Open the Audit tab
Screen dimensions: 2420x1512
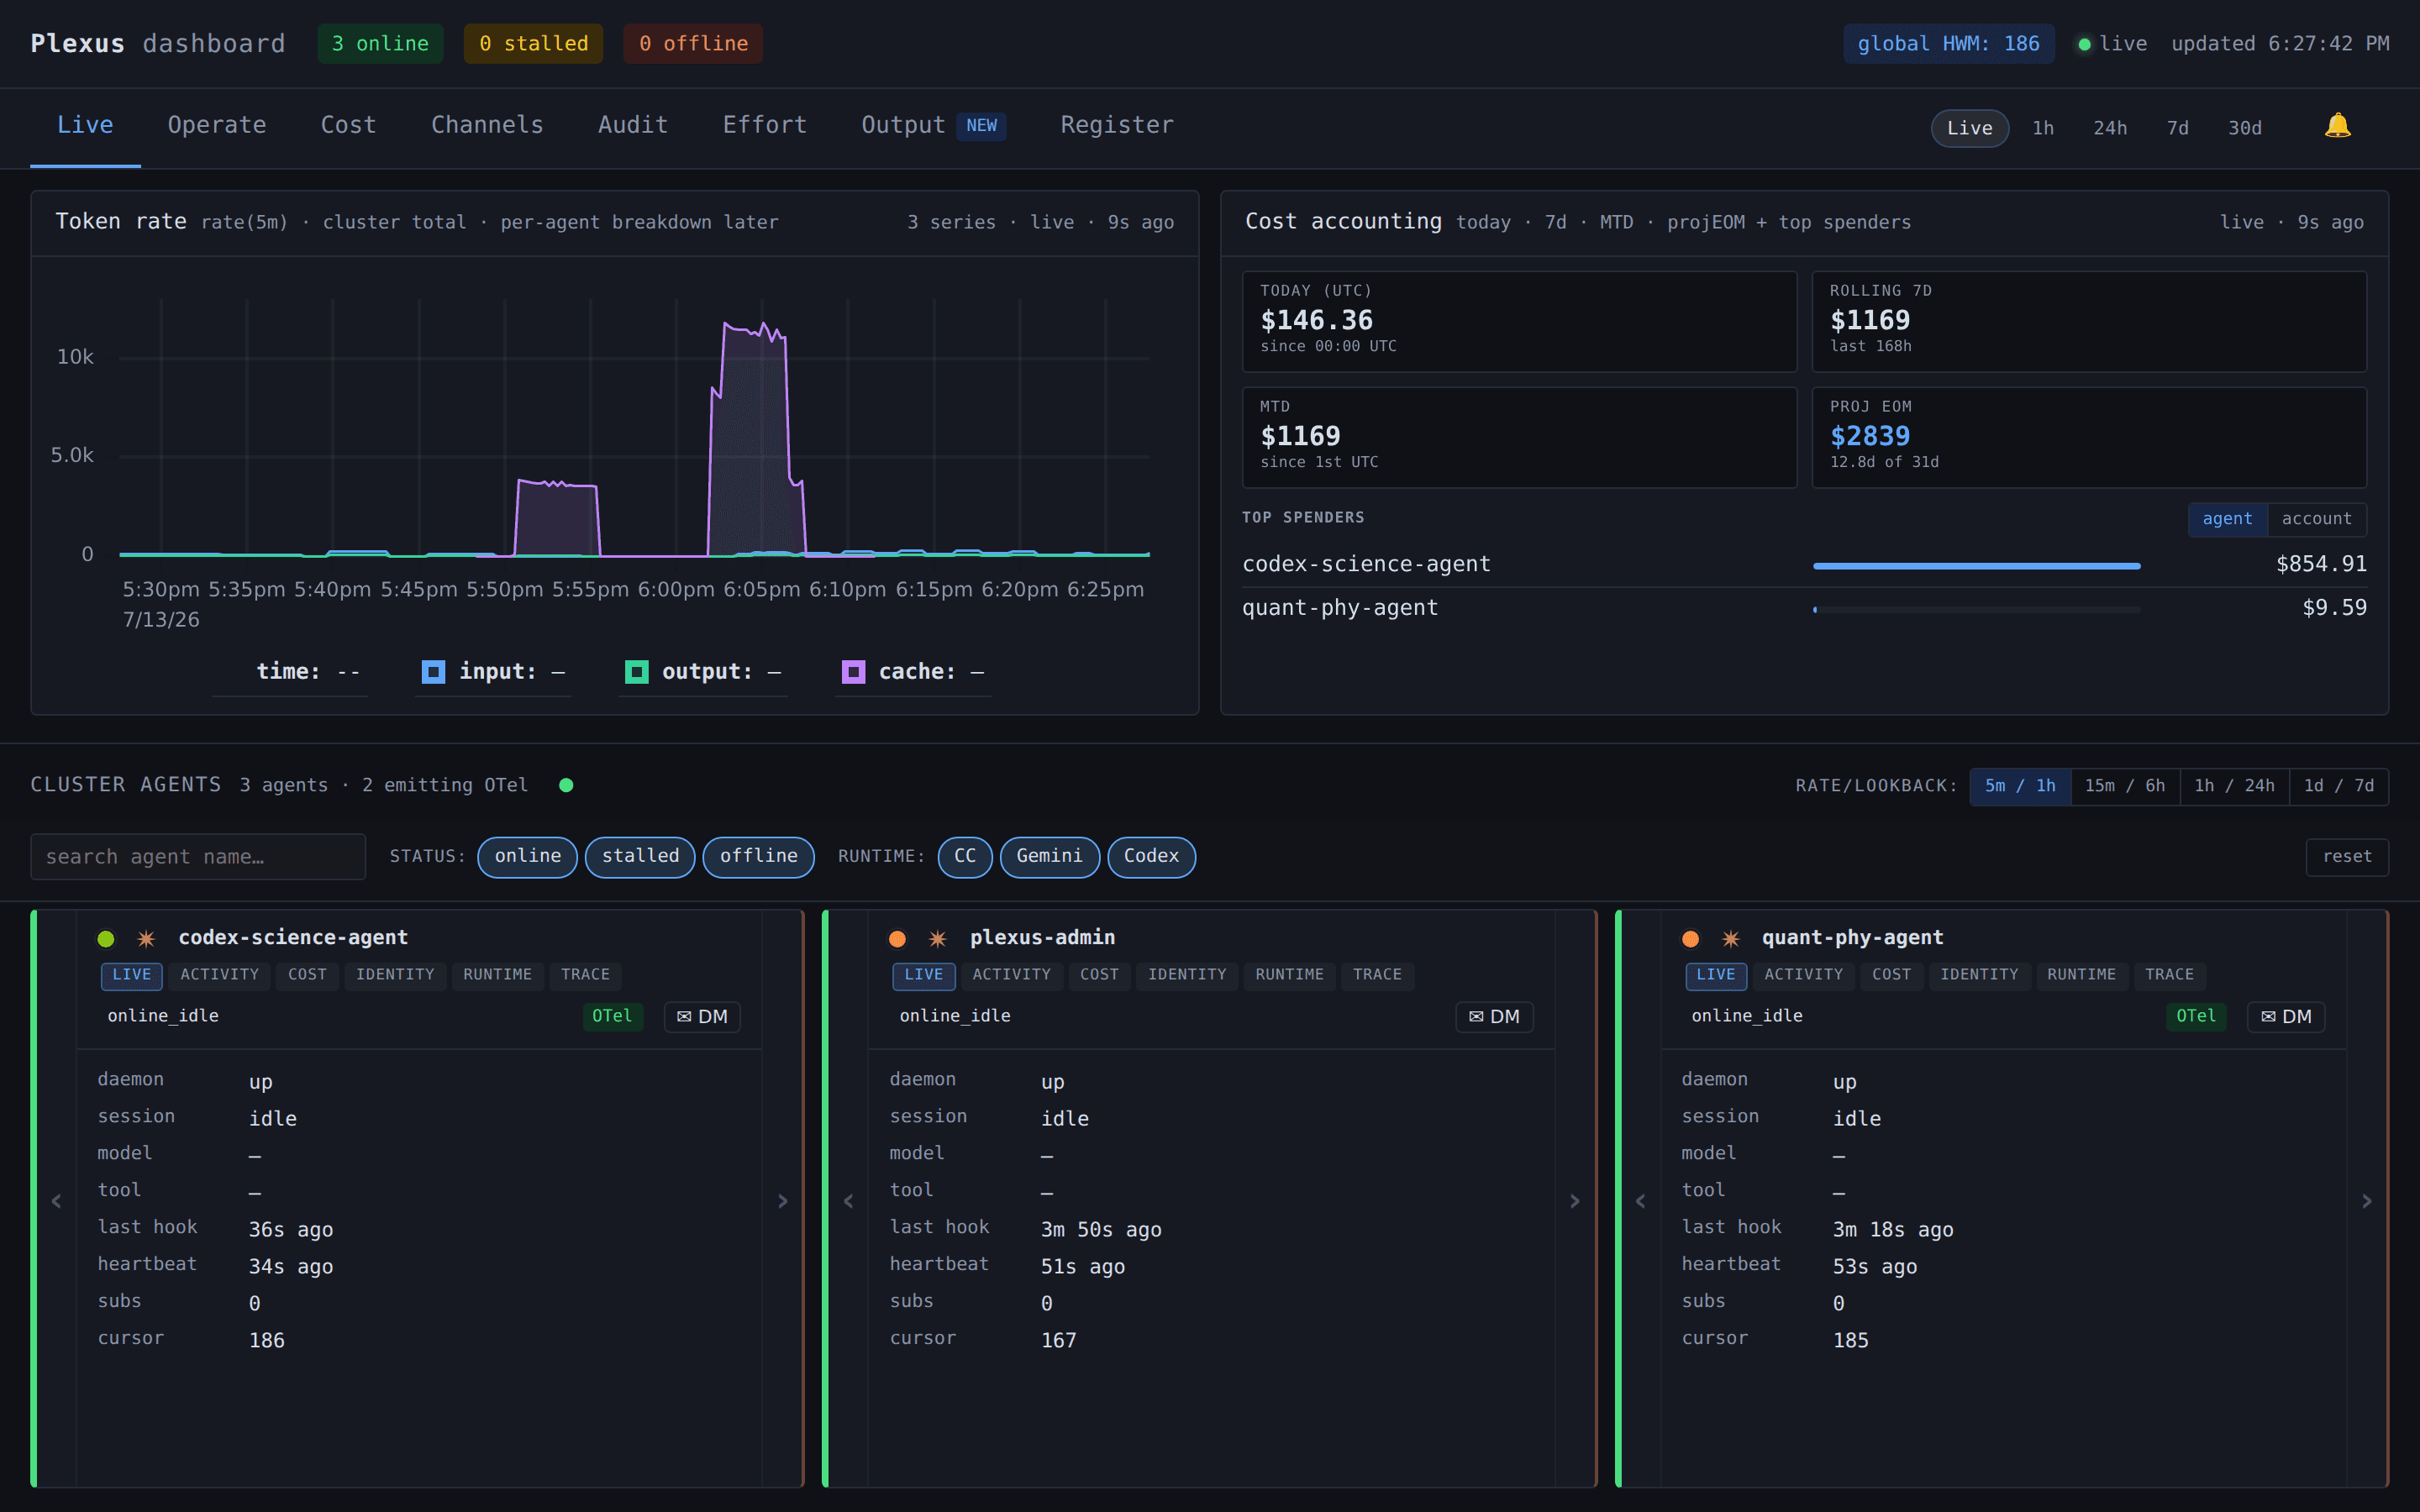[x=633, y=125]
